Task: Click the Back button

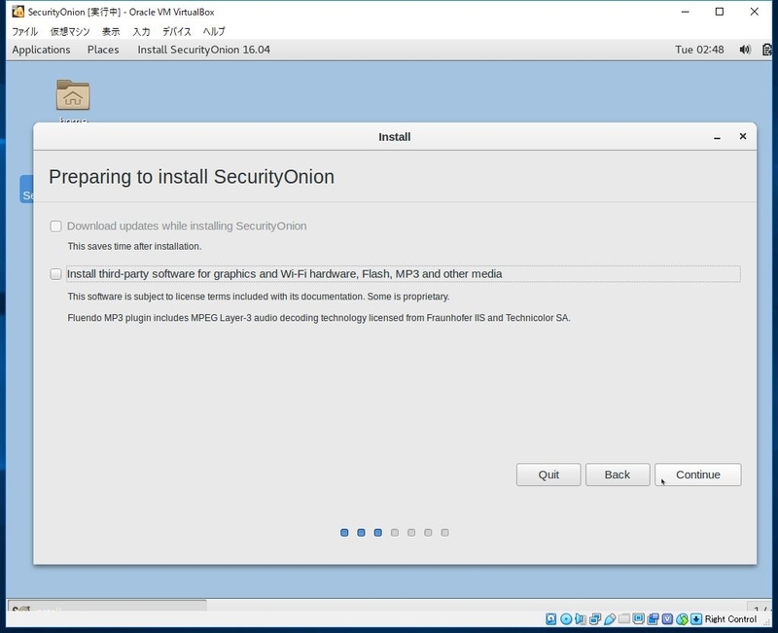Action: coord(618,475)
